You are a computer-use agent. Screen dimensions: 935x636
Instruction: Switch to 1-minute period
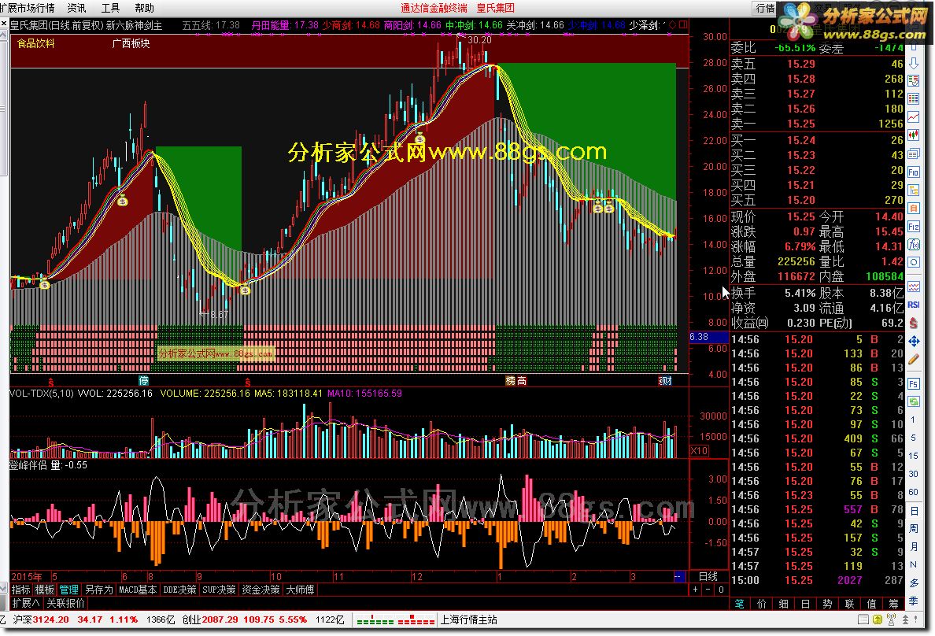pyautogui.click(x=913, y=420)
